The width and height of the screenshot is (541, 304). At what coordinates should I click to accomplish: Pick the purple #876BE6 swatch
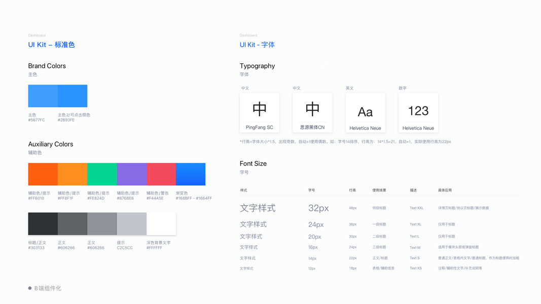pyautogui.click(x=132, y=174)
